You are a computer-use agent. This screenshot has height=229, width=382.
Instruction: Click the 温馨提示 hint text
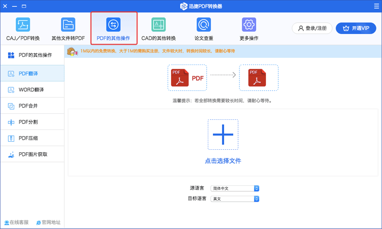(223, 101)
